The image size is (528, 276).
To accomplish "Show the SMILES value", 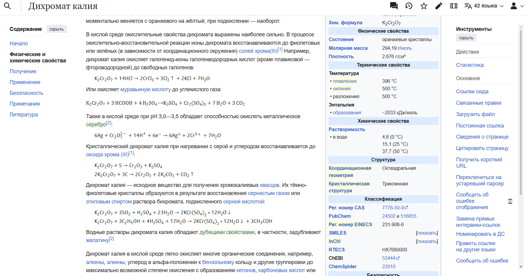I will click(427, 233).
